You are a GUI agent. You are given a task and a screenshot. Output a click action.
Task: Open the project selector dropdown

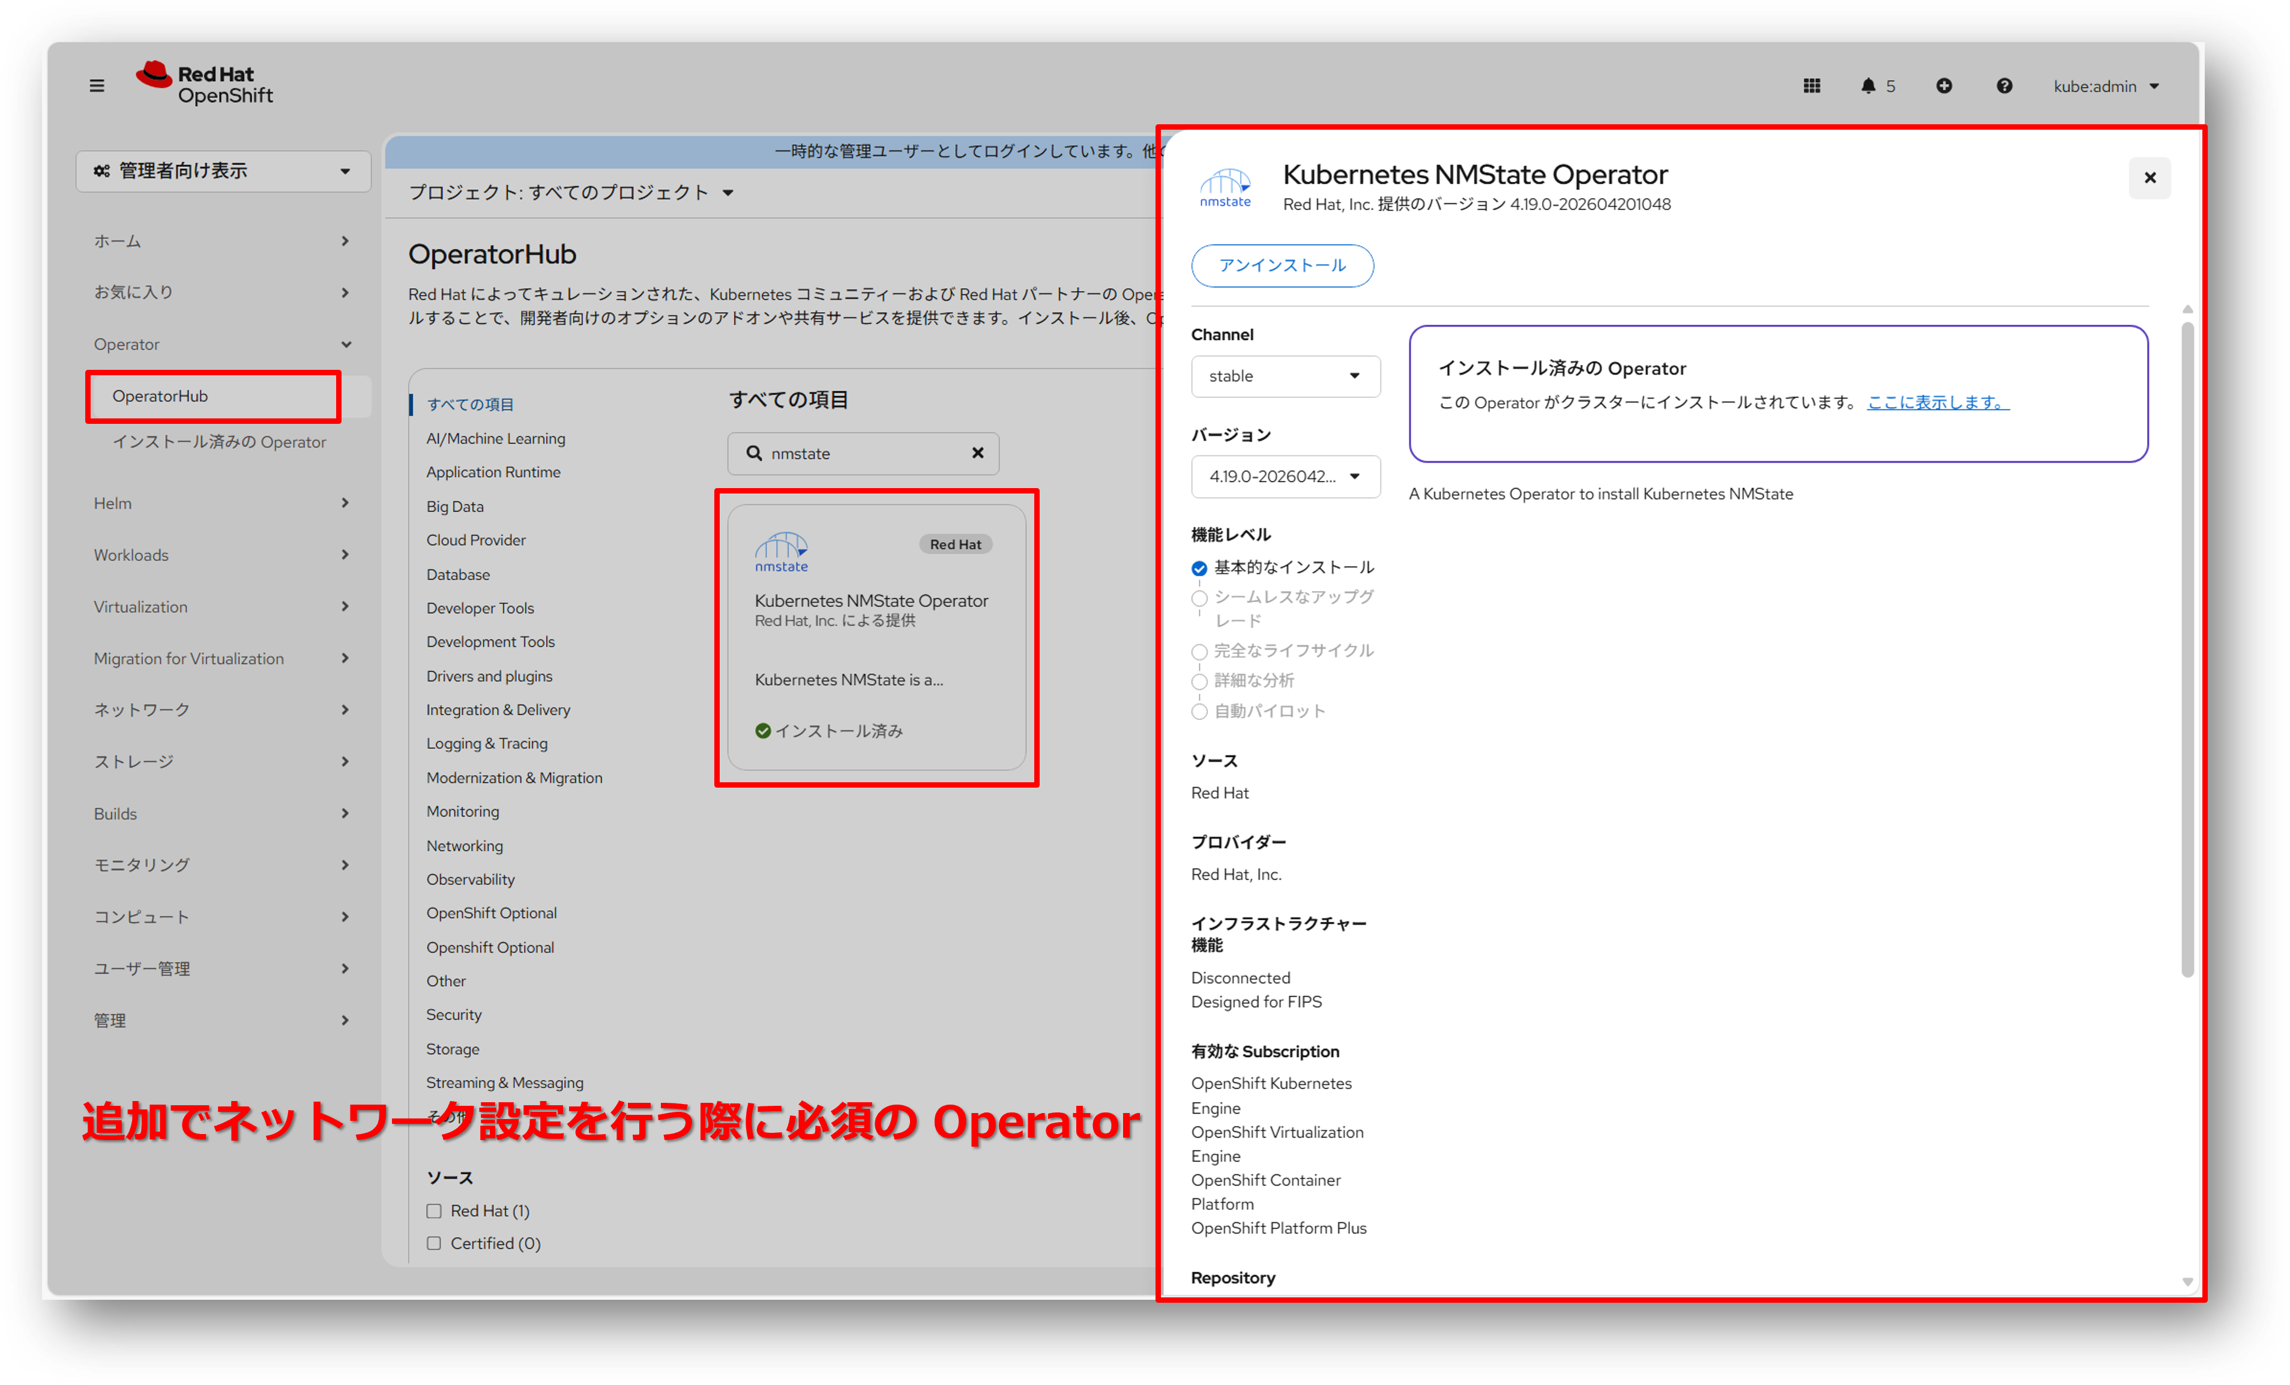click(x=571, y=193)
